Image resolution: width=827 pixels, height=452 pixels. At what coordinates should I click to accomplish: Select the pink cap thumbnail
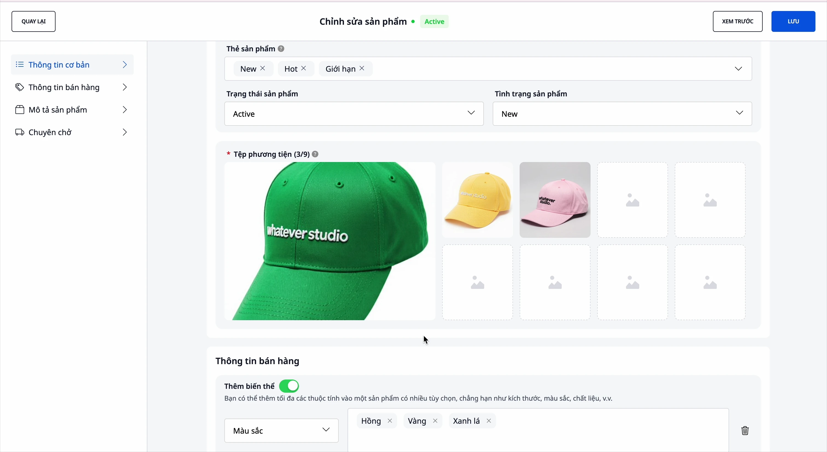tap(555, 200)
